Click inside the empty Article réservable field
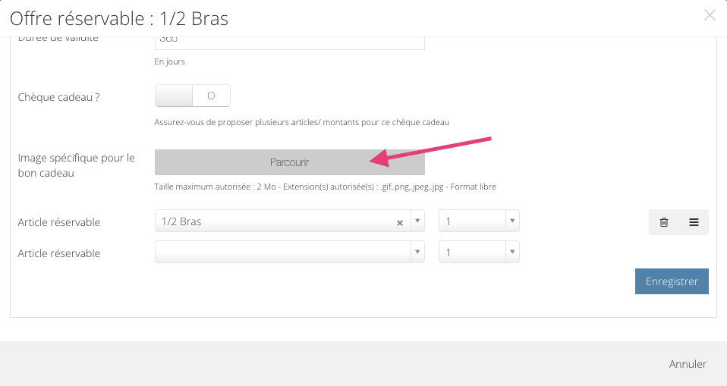Viewport: 727px width, 386px height. (283, 252)
